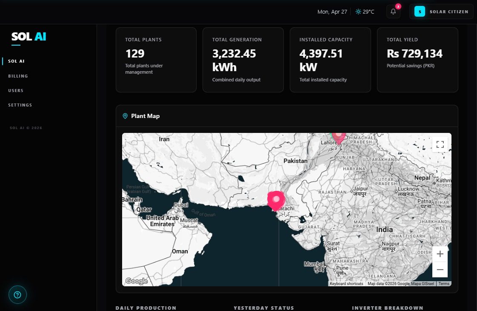The width and height of the screenshot is (477, 311).
Task: Click the Rs 729,134 value
Action: [x=414, y=54]
